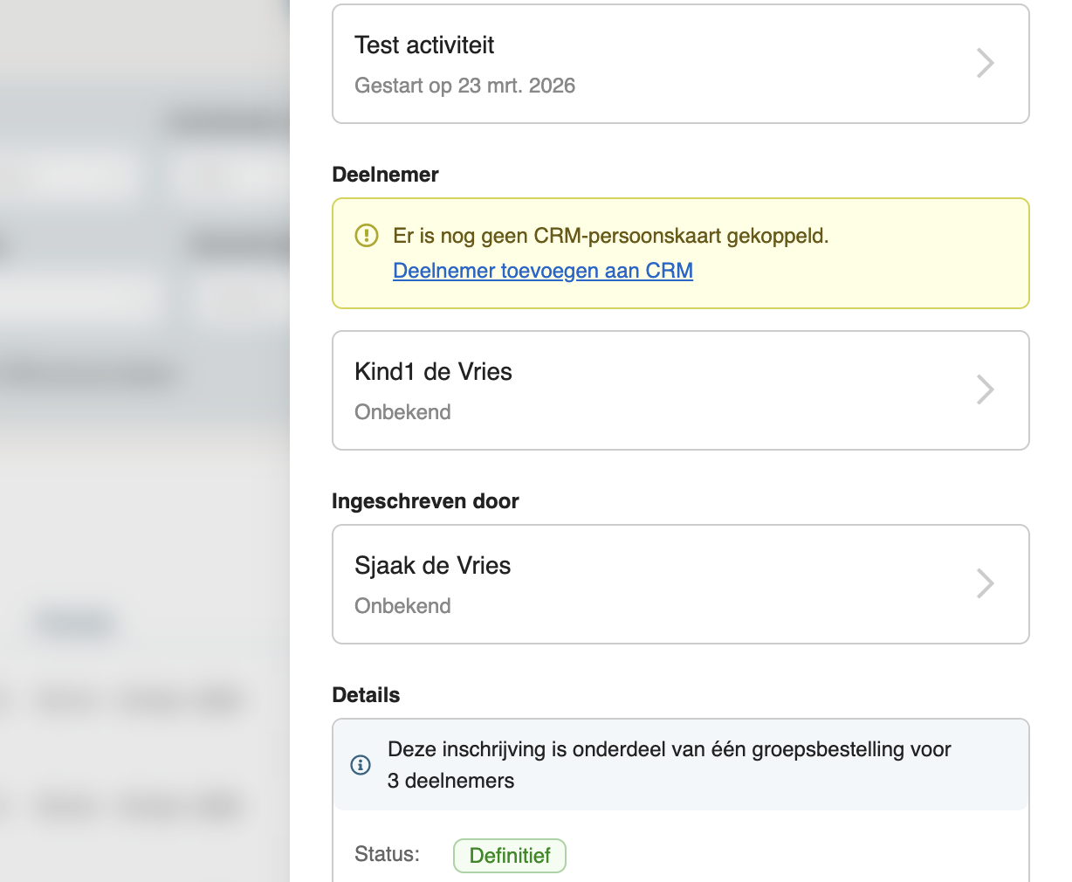Click the chevron on Test activiteit card
1072x882 pixels.
(985, 63)
